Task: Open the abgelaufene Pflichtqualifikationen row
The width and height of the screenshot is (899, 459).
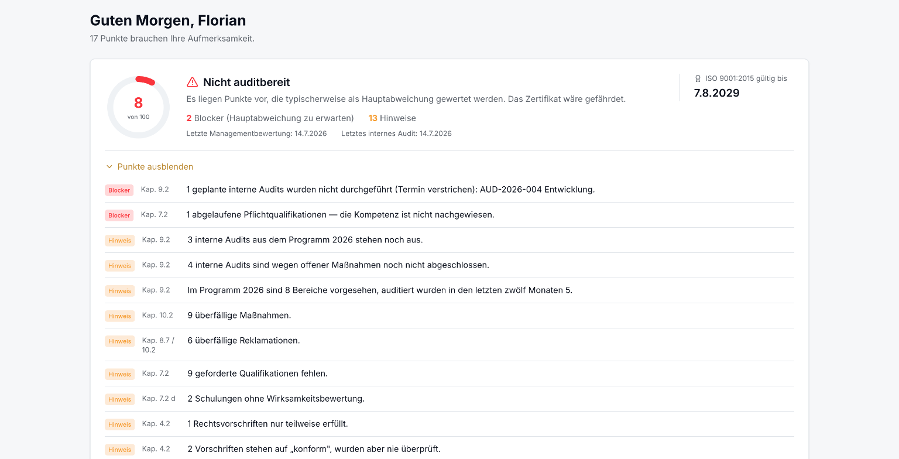Action: tap(449, 215)
